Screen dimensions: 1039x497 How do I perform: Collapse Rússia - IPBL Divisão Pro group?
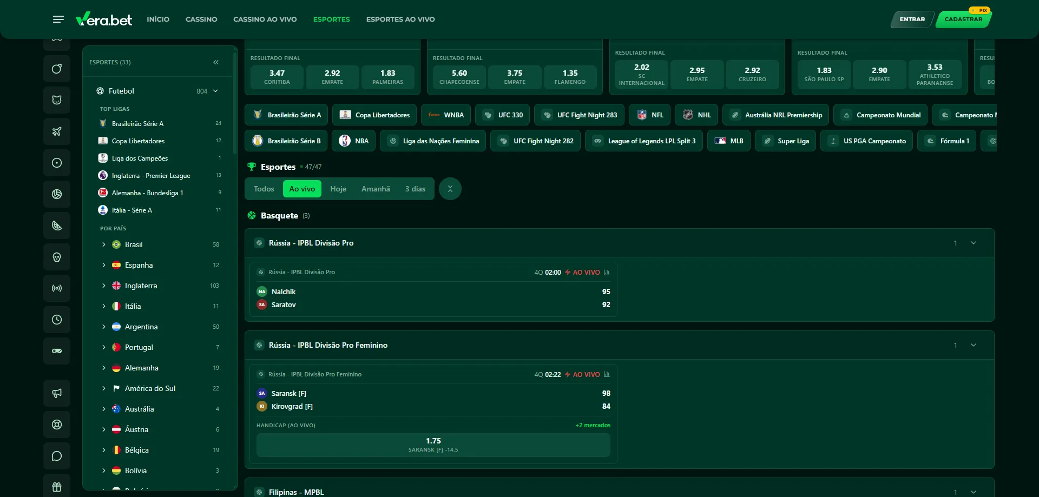974,243
